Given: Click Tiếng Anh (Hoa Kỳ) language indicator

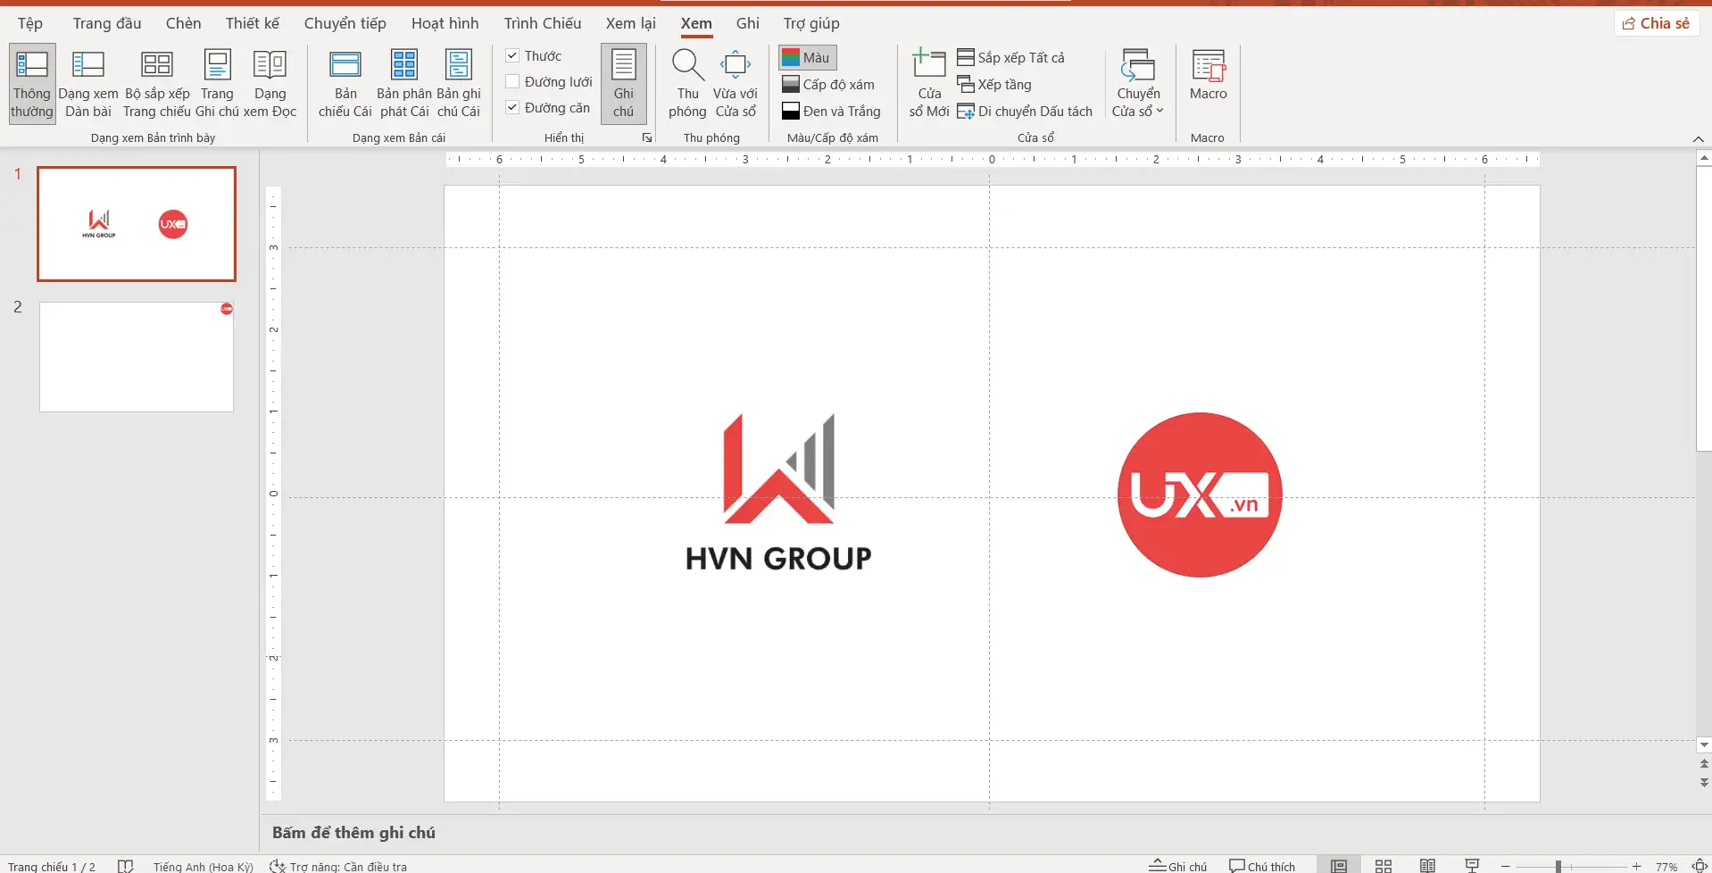Looking at the screenshot, I should tap(204, 866).
